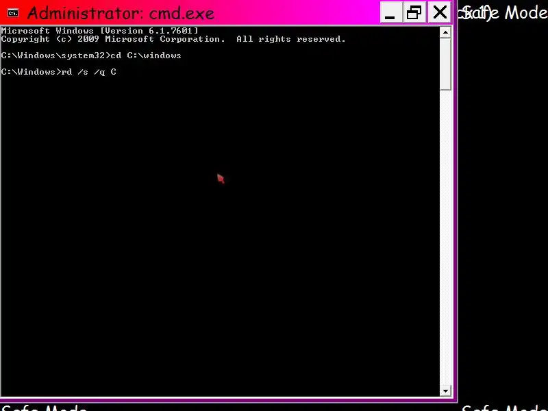Click the 'Administrator: cmd.exe' title text
This screenshot has width=548, height=411.
tap(121, 13)
